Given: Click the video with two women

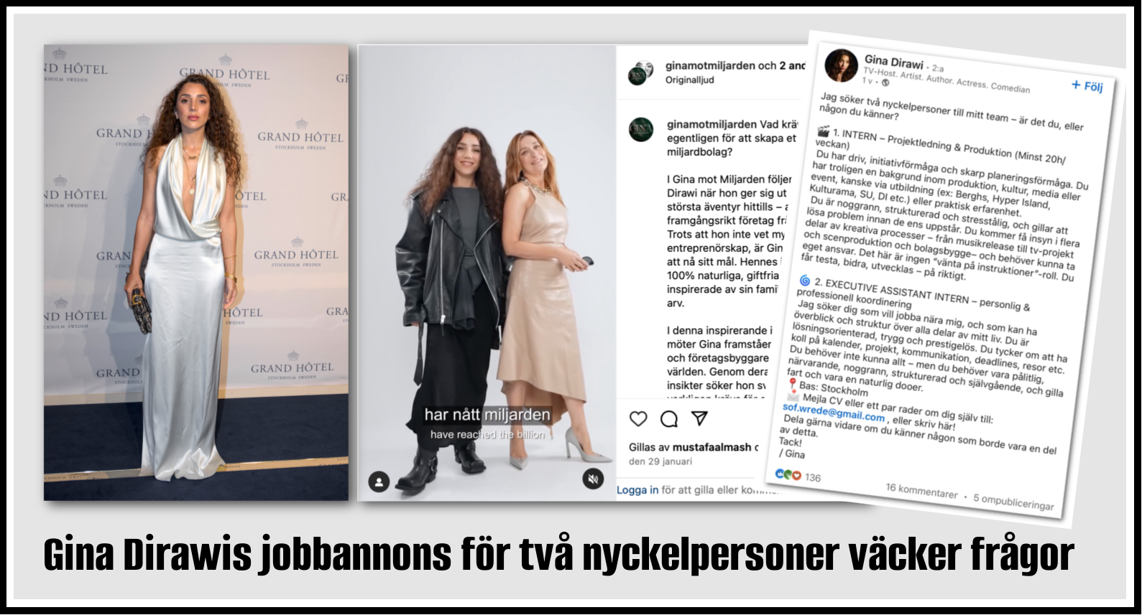Looking at the screenshot, I should click(487, 273).
